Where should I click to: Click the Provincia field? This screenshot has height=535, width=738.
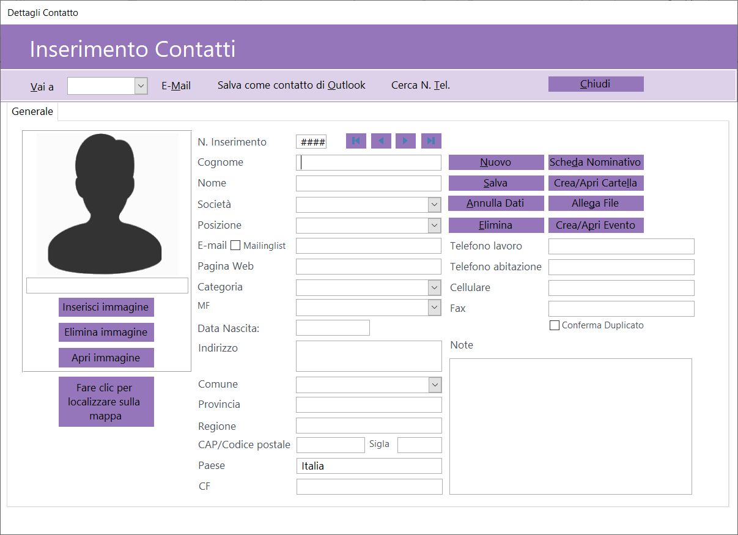[369, 405]
